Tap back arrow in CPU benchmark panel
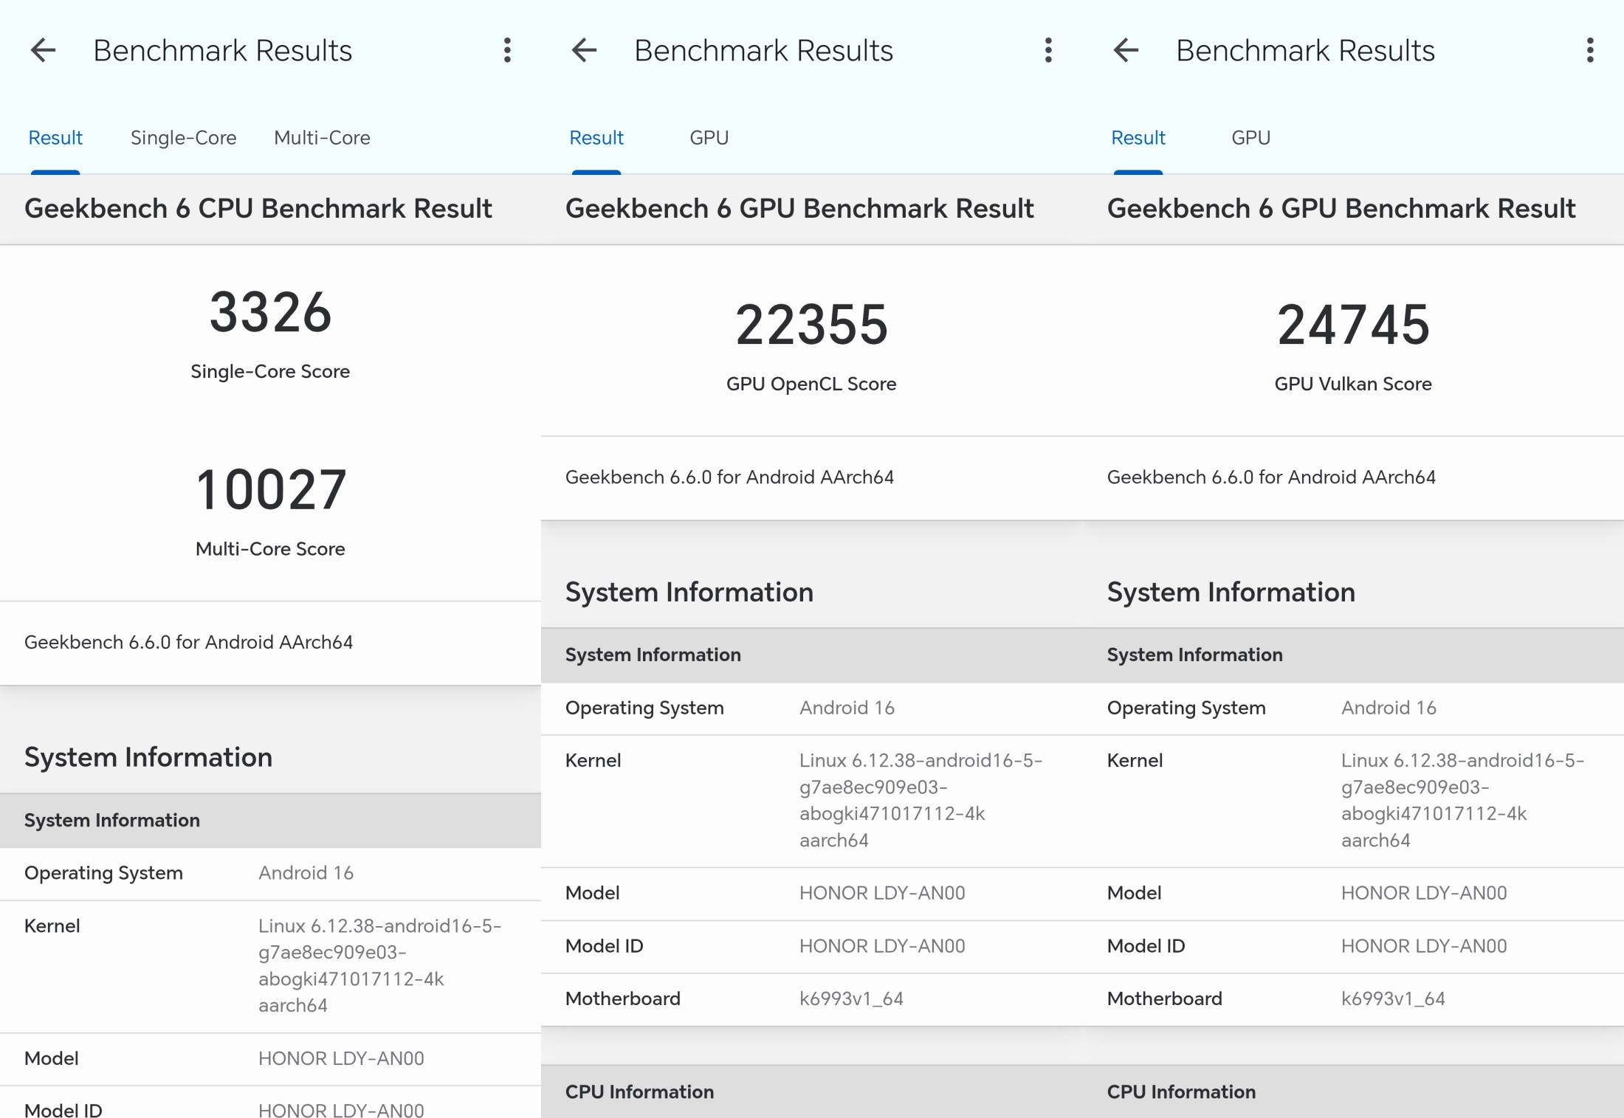 point(44,50)
